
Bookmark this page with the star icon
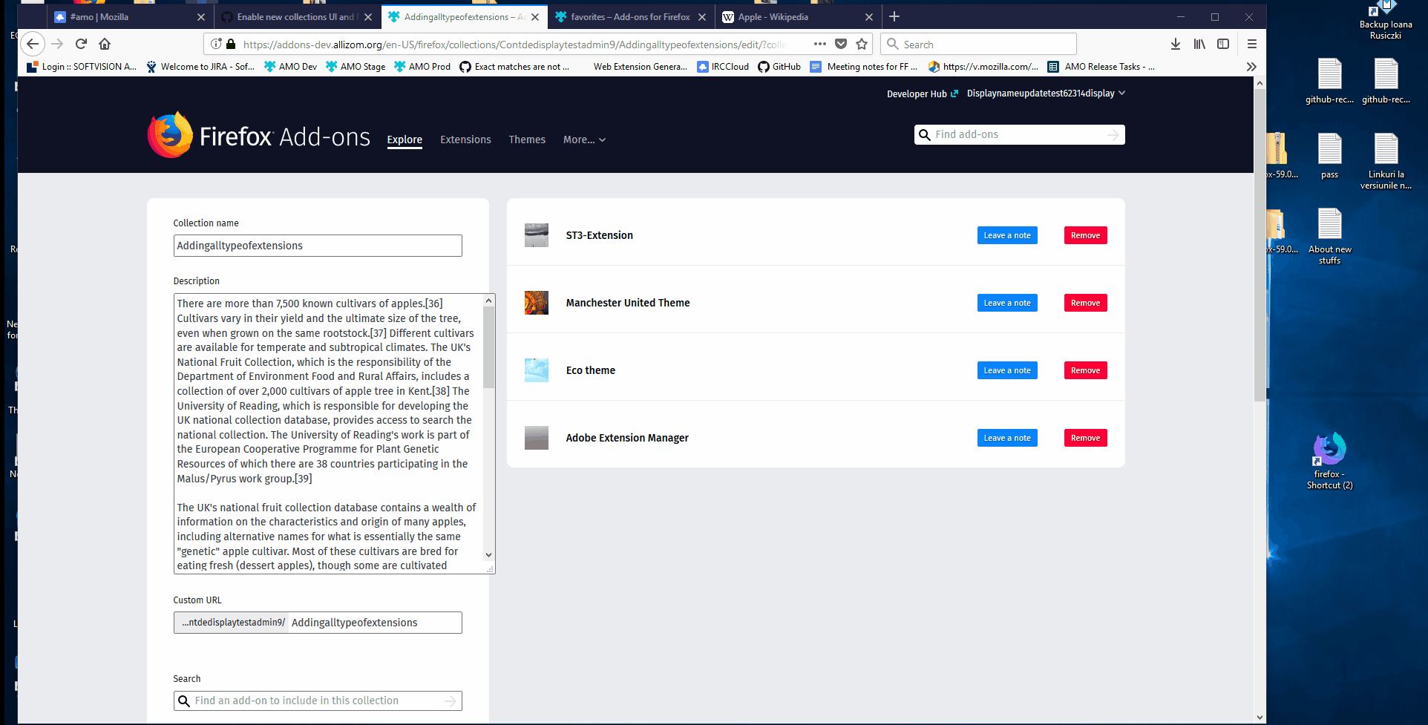862,44
